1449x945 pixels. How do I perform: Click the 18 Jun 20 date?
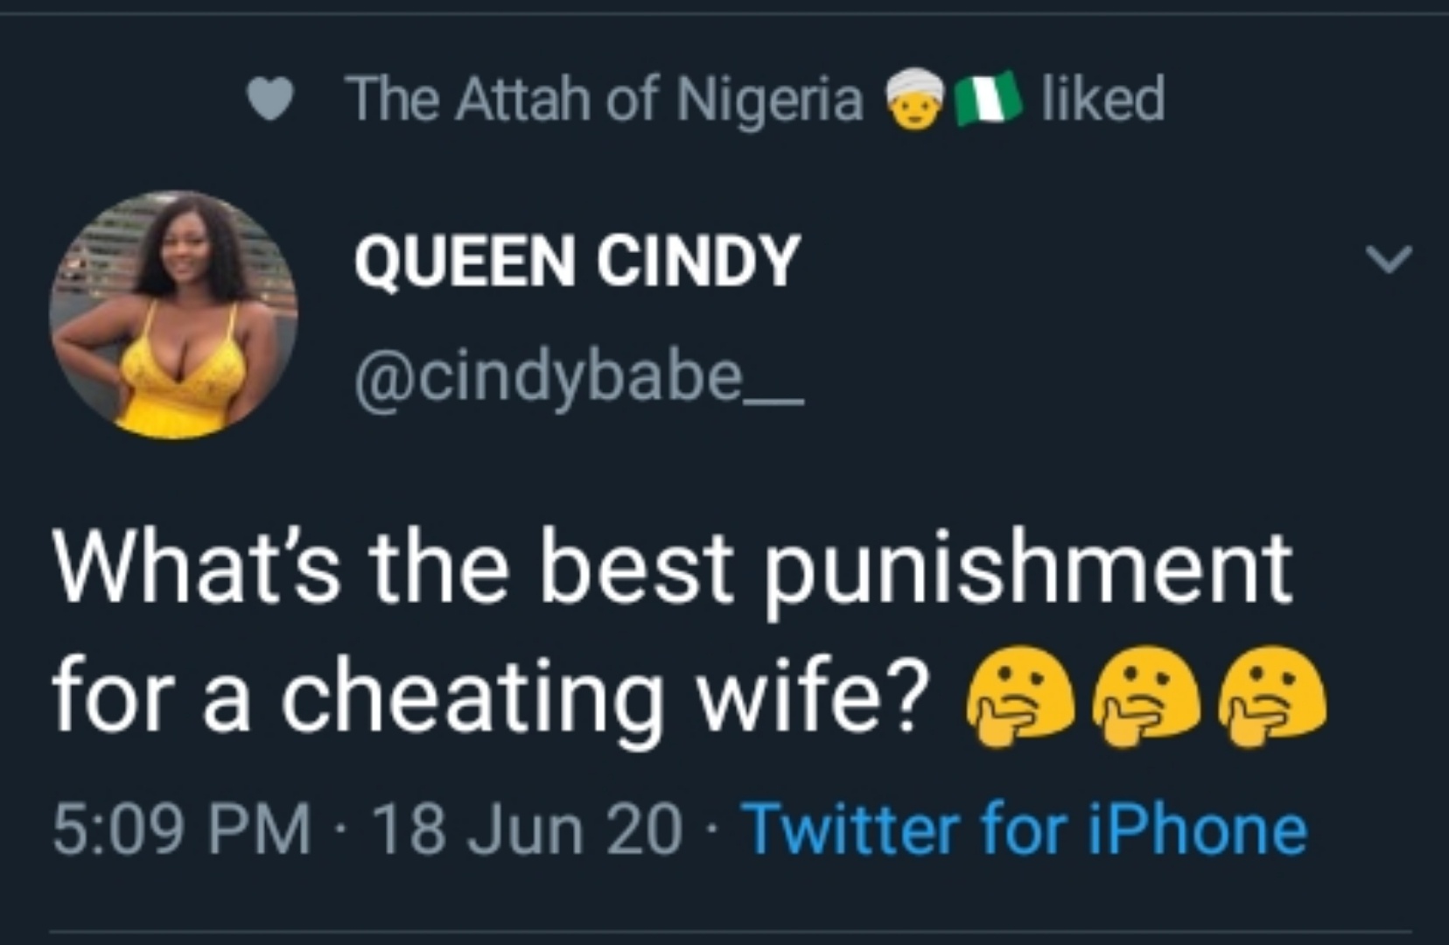[527, 828]
